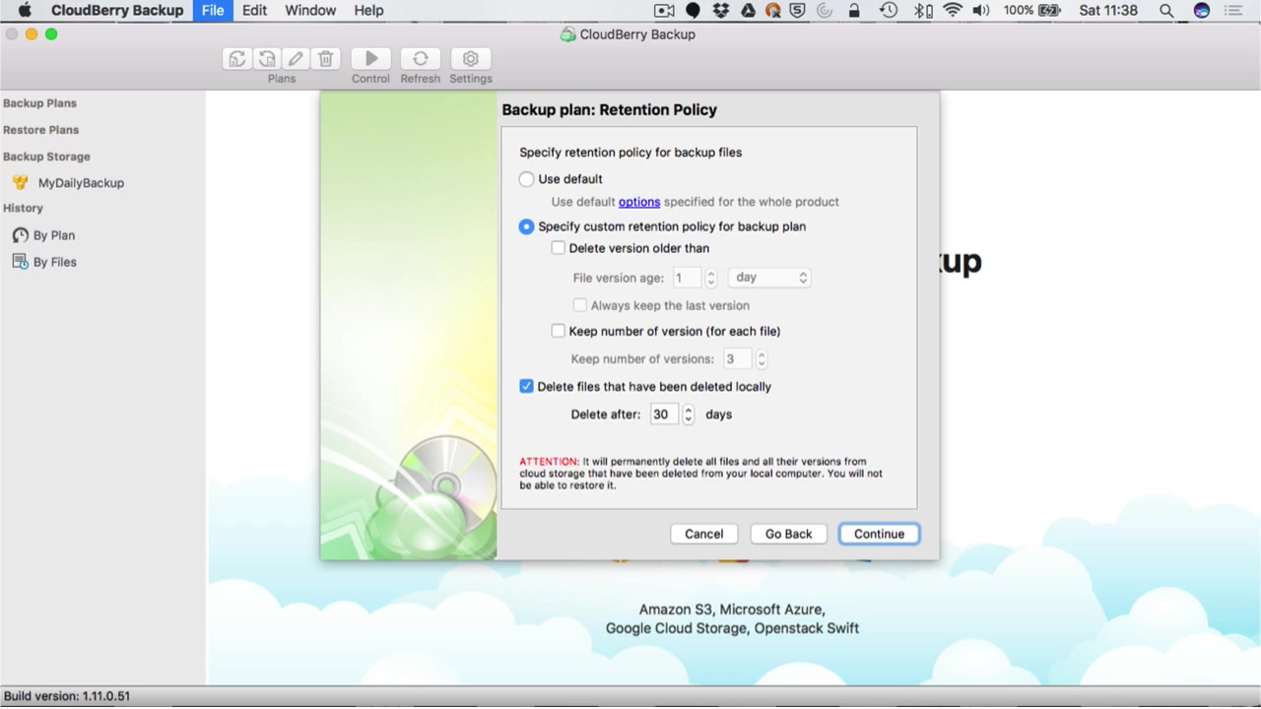Open History By Files in the sidebar
Image resolution: width=1261 pixels, height=709 pixels.
point(55,262)
